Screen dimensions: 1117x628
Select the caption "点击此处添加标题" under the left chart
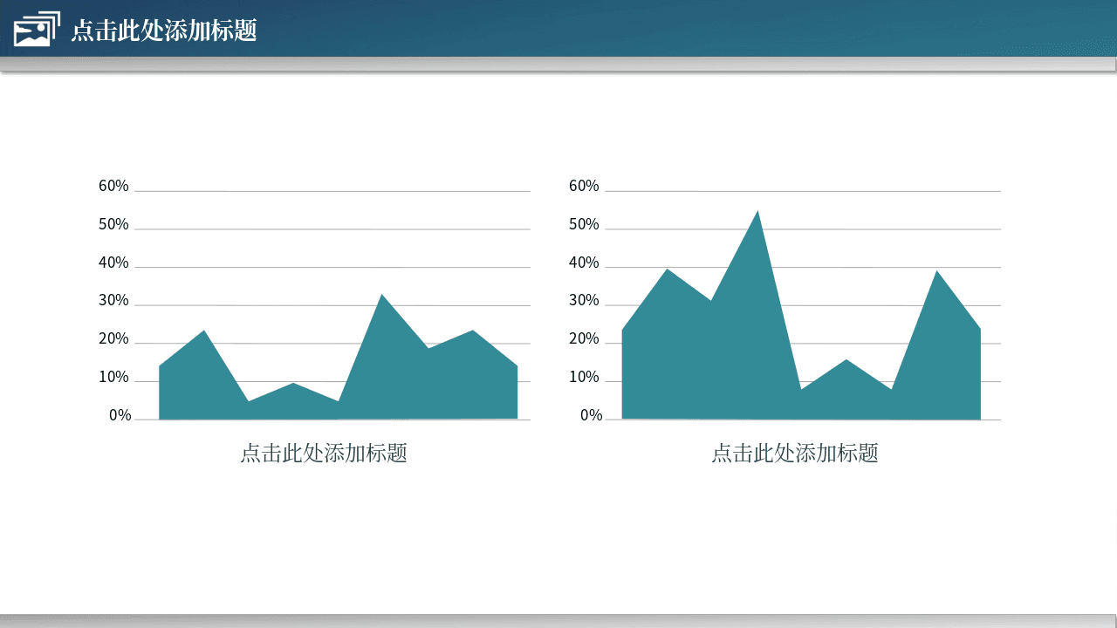click(x=324, y=454)
